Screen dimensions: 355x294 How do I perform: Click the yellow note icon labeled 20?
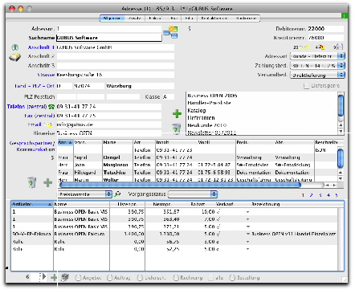tap(304, 47)
